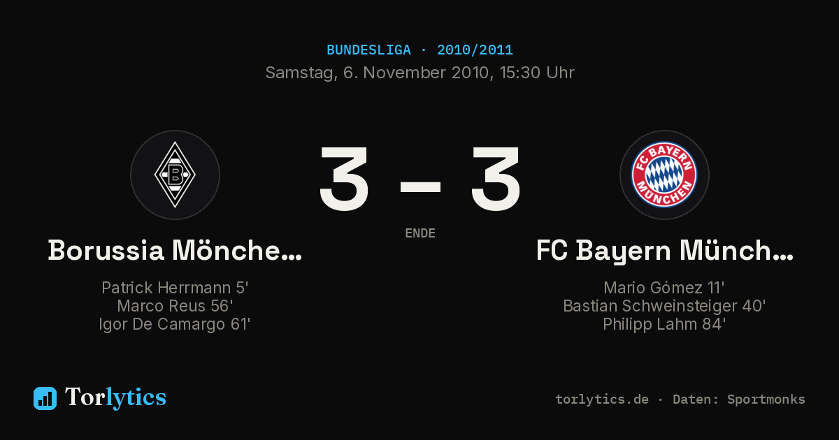Select scorer Igor De Camargo 61'
839x440 pixels.
point(175,324)
